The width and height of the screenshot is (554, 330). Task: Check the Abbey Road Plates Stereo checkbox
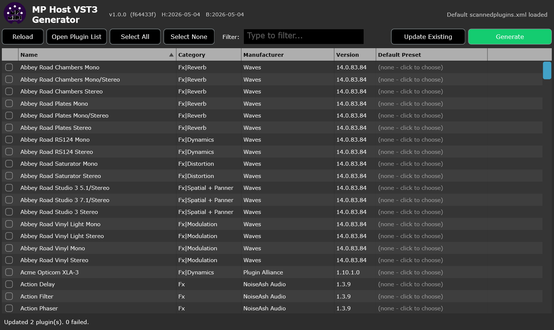9,128
